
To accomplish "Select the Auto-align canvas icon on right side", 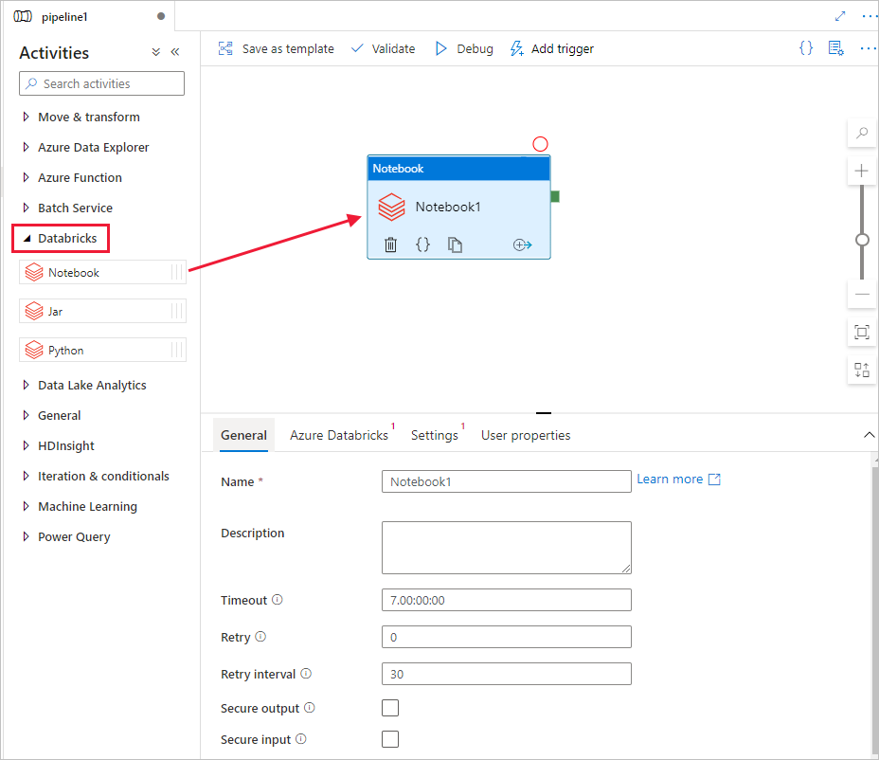I will point(861,370).
